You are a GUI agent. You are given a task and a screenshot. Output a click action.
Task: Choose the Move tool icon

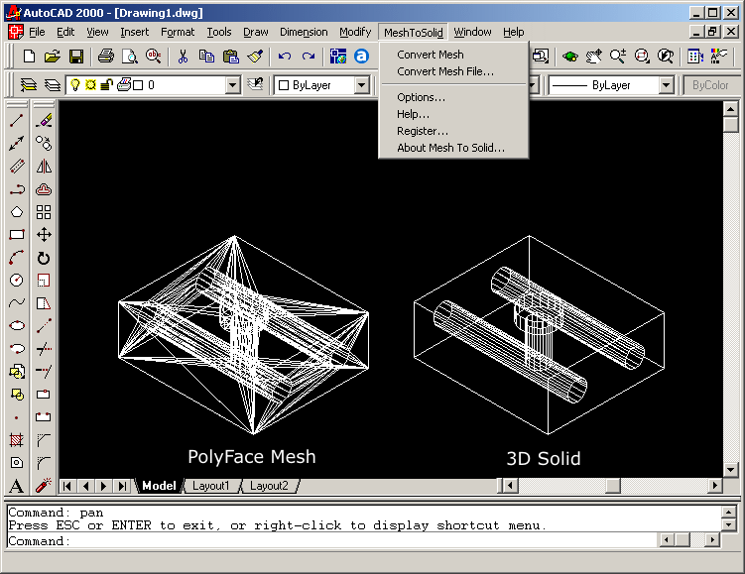pyautogui.click(x=44, y=235)
